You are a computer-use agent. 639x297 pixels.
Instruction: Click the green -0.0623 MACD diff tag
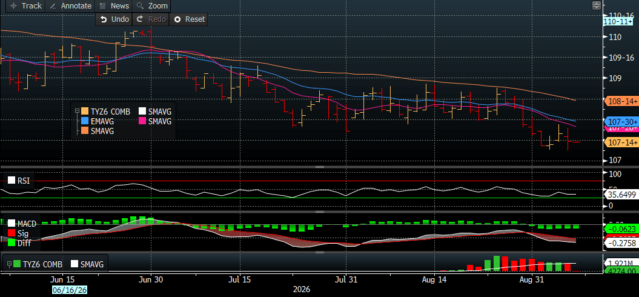(x=621, y=229)
